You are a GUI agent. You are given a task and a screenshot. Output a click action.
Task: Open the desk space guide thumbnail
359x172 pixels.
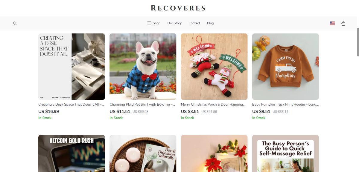(72, 67)
